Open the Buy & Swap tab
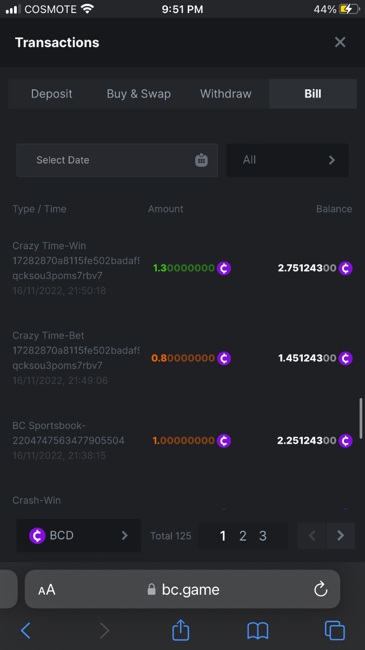The height and width of the screenshot is (650, 365). tap(138, 94)
